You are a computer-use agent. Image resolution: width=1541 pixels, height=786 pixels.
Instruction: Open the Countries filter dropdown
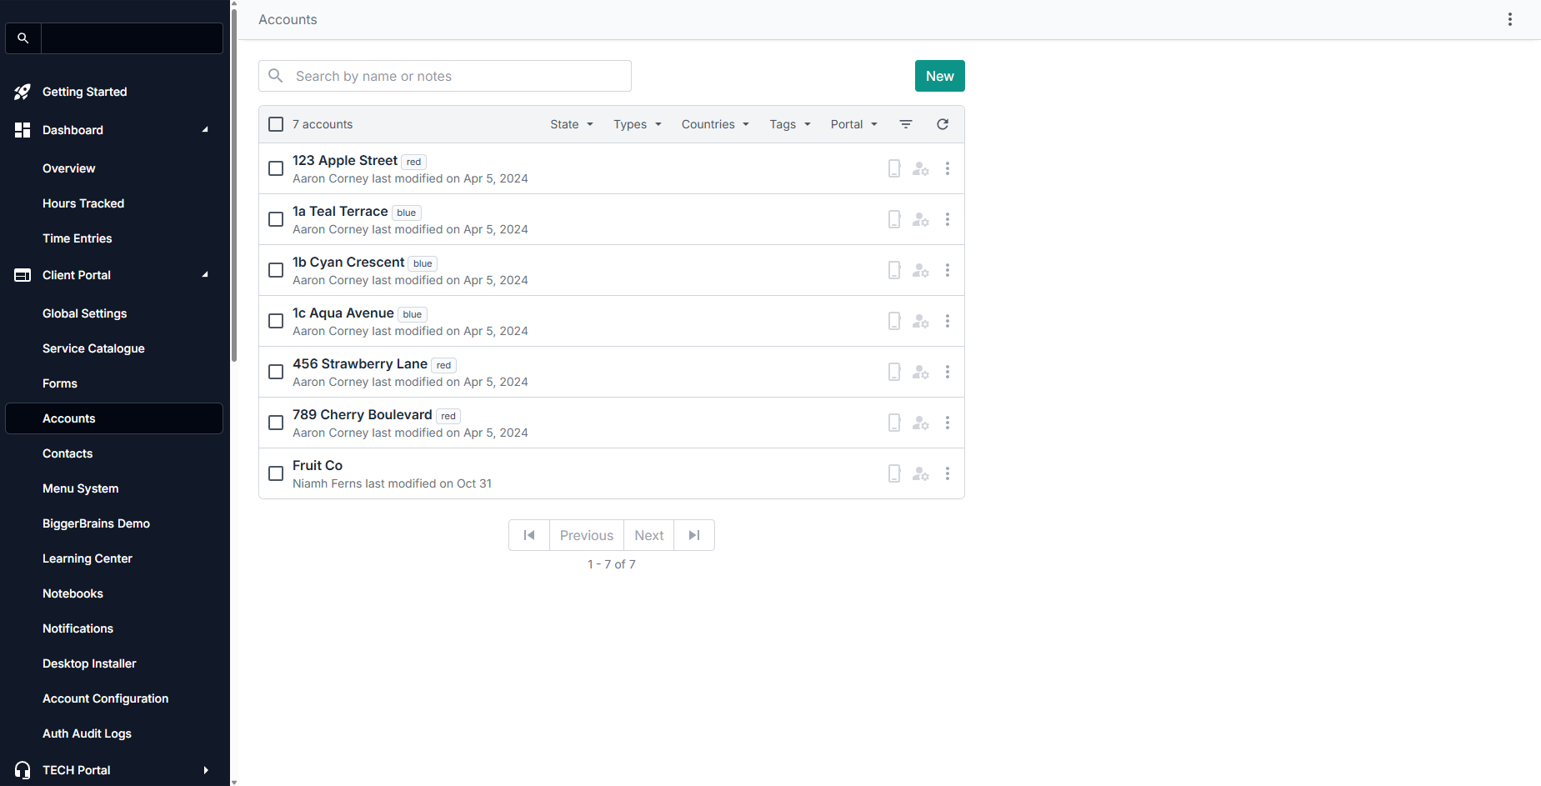pyautogui.click(x=715, y=124)
